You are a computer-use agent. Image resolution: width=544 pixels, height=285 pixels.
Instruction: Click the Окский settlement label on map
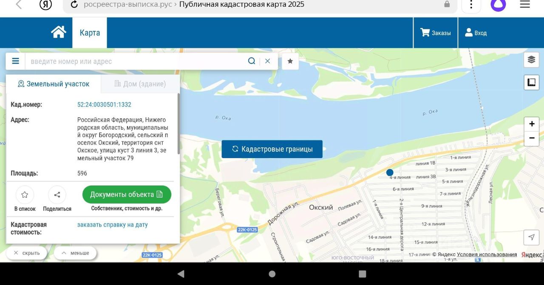[x=321, y=207]
